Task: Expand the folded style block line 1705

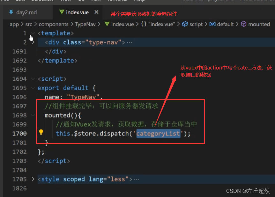Action: point(33,179)
